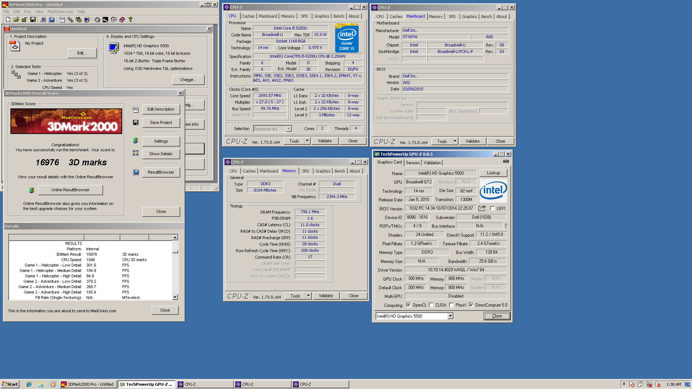Click the power plug tray icon
The width and height of the screenshot is (692, 389).
(x=640, y=384)
